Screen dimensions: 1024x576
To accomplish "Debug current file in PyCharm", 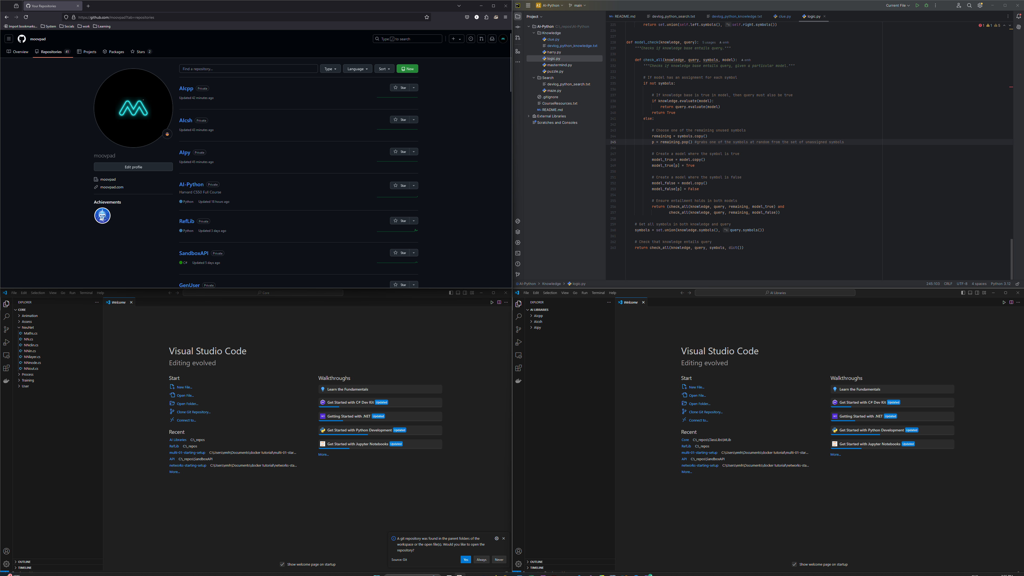I will coord(926,6).
